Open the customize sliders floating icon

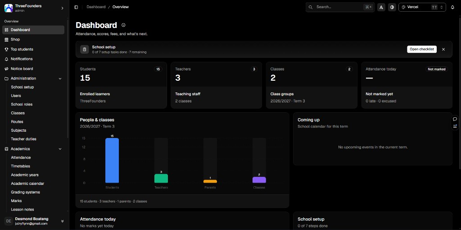click(455, 126)
